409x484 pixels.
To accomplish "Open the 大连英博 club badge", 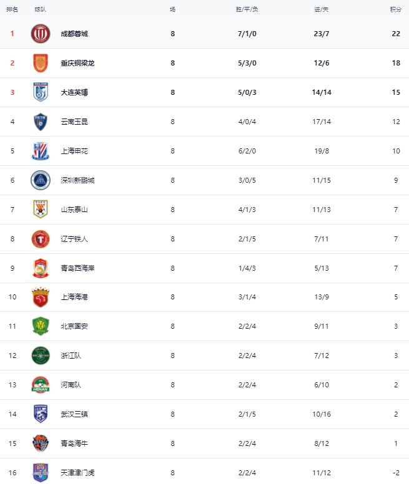I will (41, 92).
